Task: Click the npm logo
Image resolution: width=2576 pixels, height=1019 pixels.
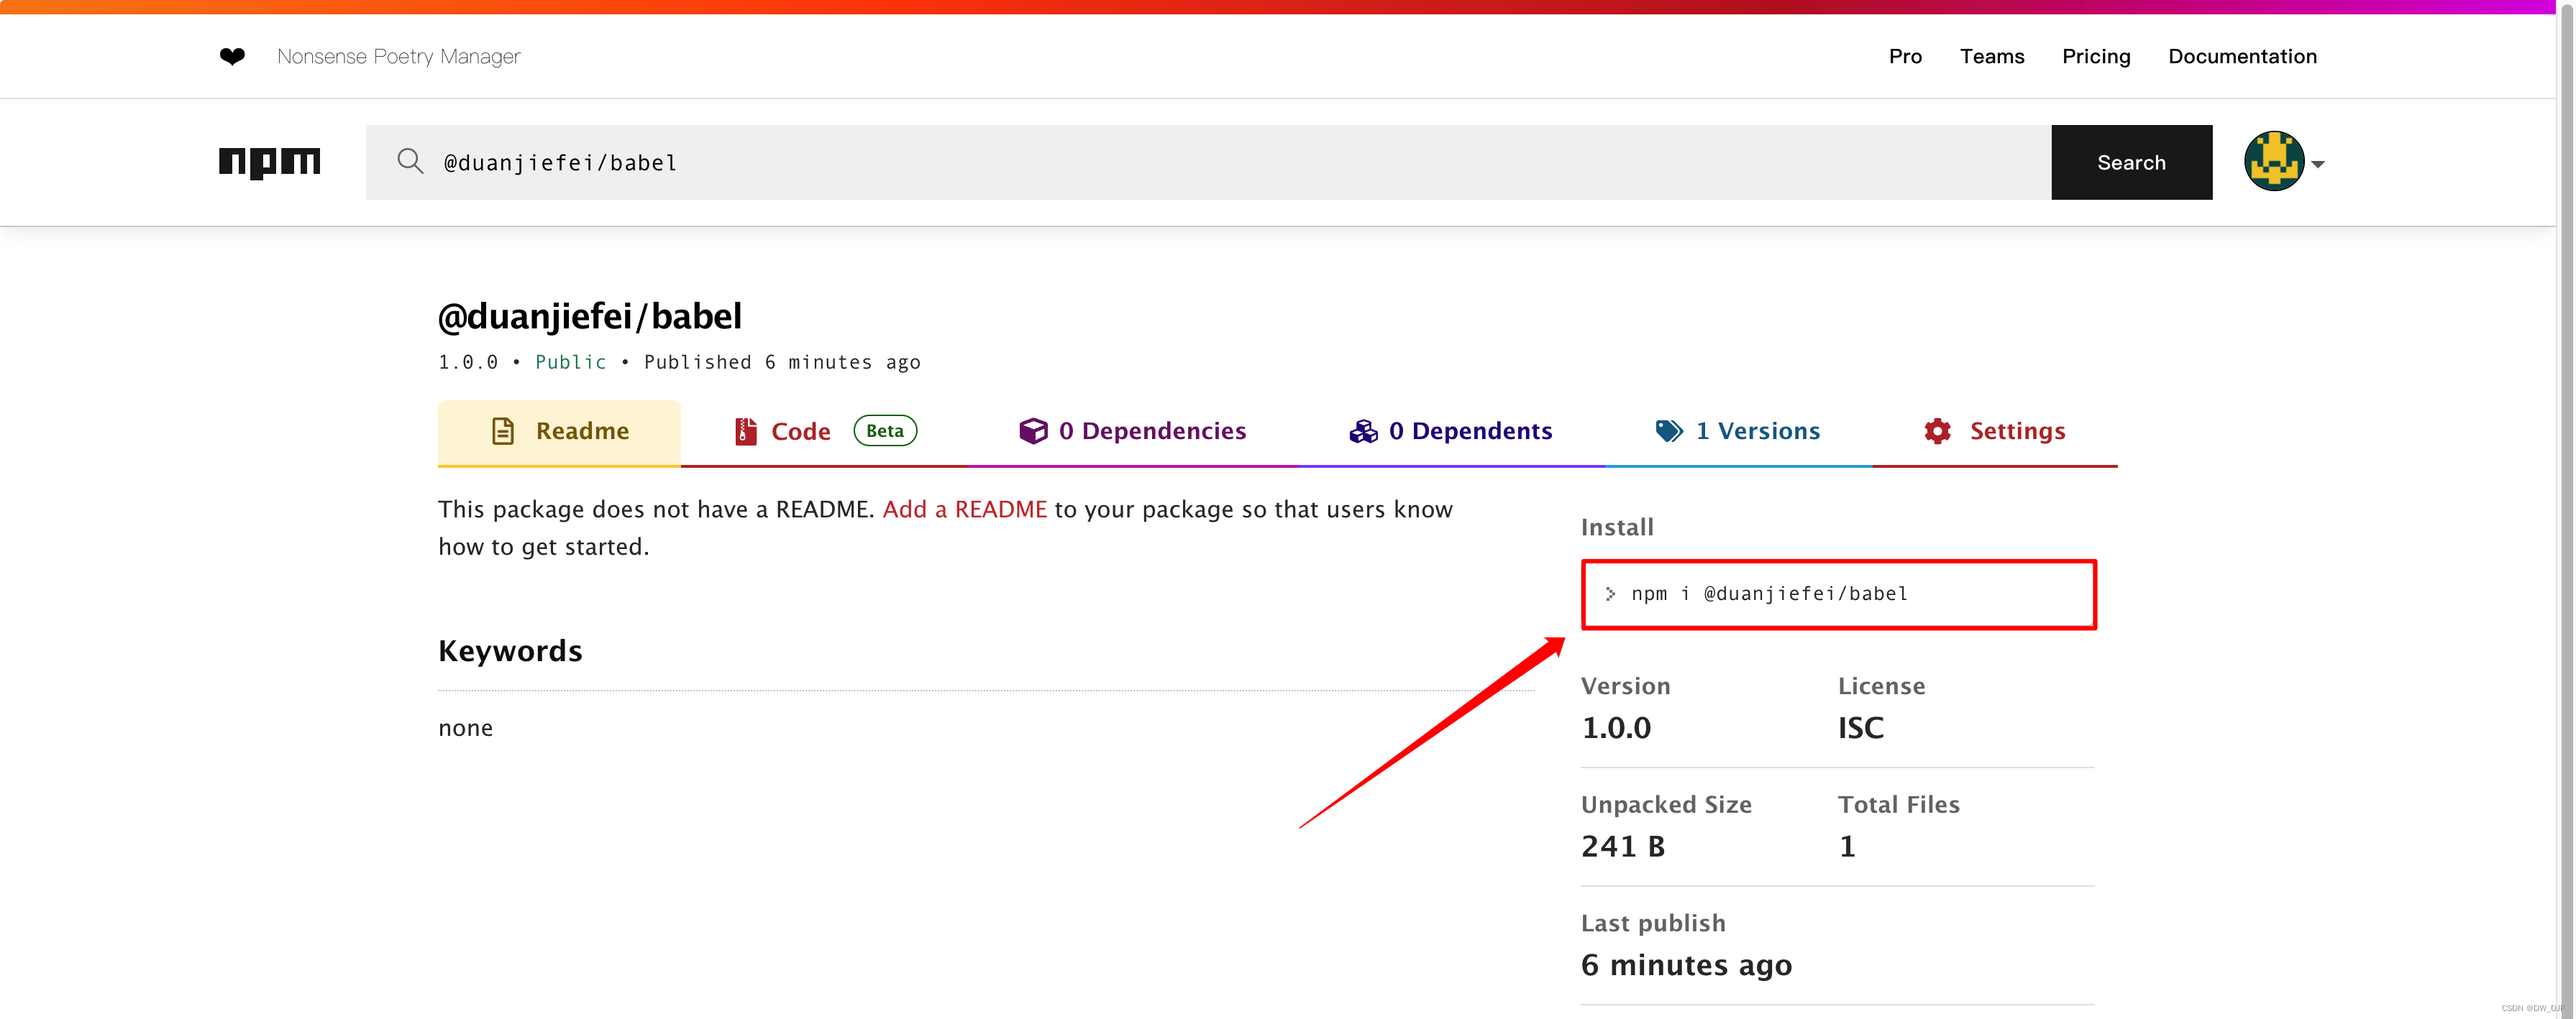Action: click(269, 162)
